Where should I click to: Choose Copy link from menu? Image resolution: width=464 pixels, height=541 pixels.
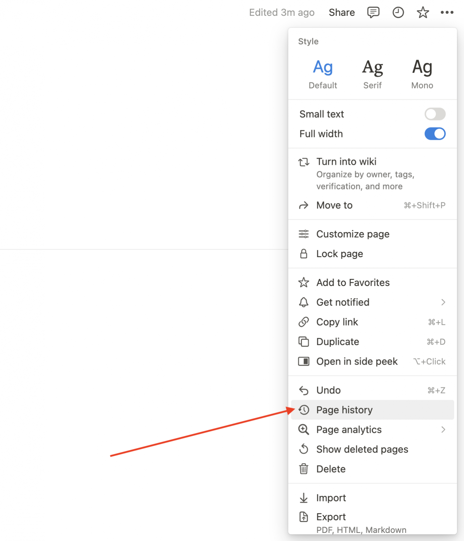[372, 322]
